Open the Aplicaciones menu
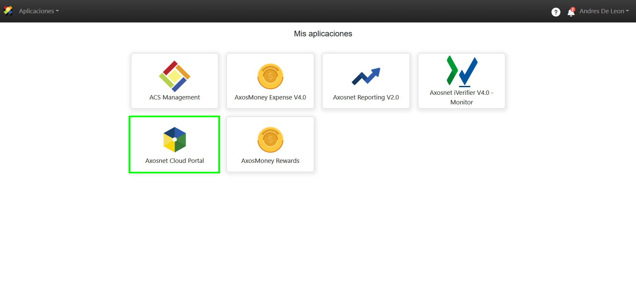 [36, 11]
